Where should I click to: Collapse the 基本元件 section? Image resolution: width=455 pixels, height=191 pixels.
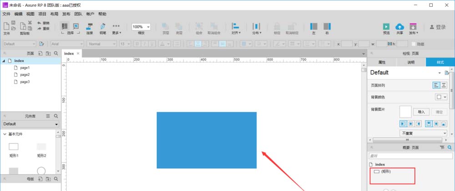[5, 134]
